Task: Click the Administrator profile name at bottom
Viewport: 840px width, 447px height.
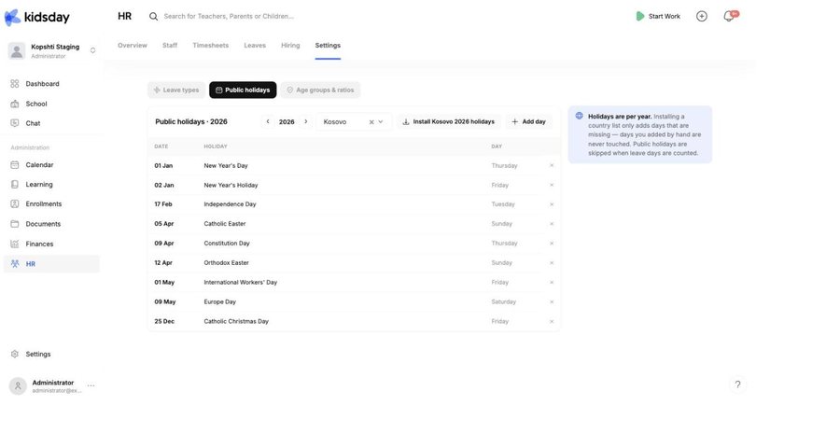Action: tap(53, 383)
